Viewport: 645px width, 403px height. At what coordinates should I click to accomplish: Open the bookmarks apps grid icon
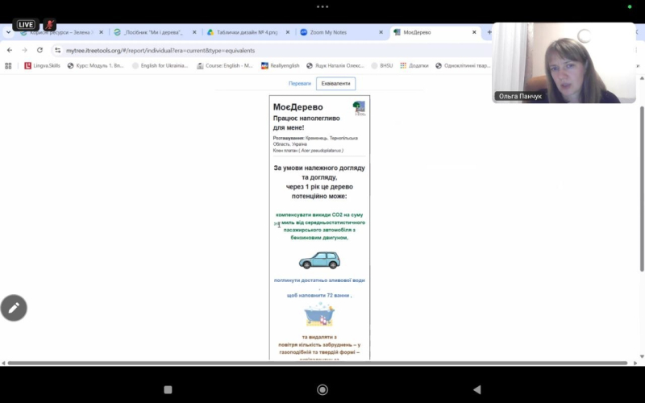[x=8, y=66]
